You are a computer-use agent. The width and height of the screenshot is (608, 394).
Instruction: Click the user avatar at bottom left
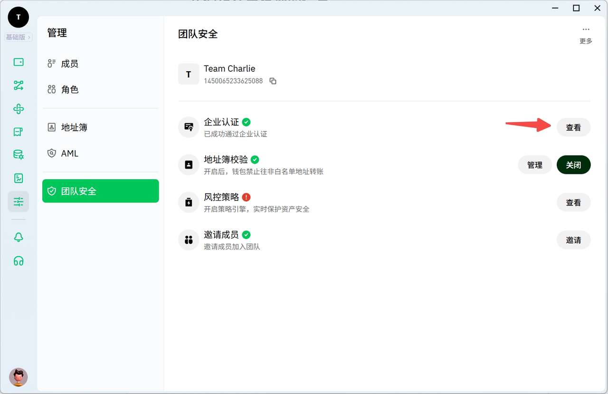click(19, 377)
